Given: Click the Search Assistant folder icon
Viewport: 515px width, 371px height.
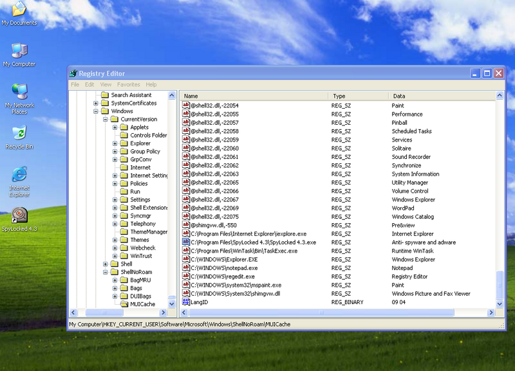Looking at the screenshot, I should [105, 95].
